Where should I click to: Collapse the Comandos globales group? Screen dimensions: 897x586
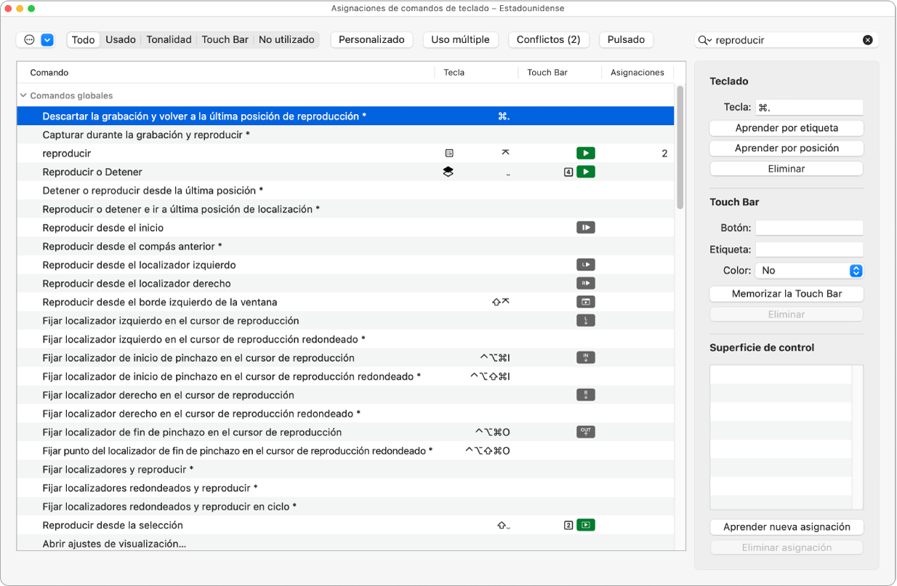23,95
